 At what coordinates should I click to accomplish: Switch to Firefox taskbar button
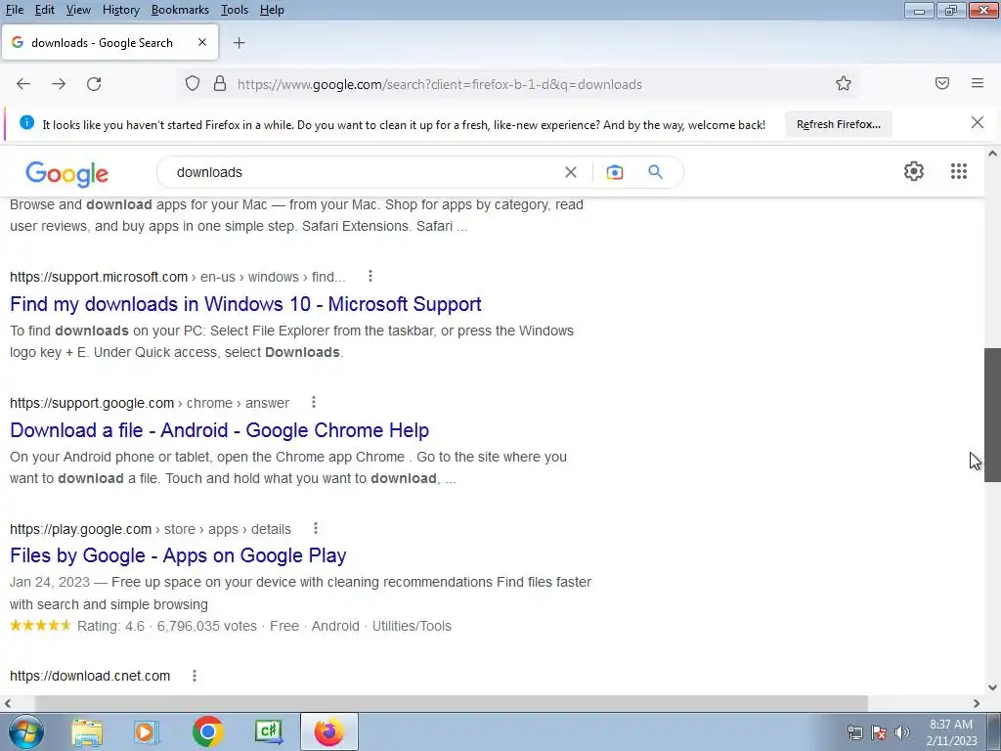point(328,731)
